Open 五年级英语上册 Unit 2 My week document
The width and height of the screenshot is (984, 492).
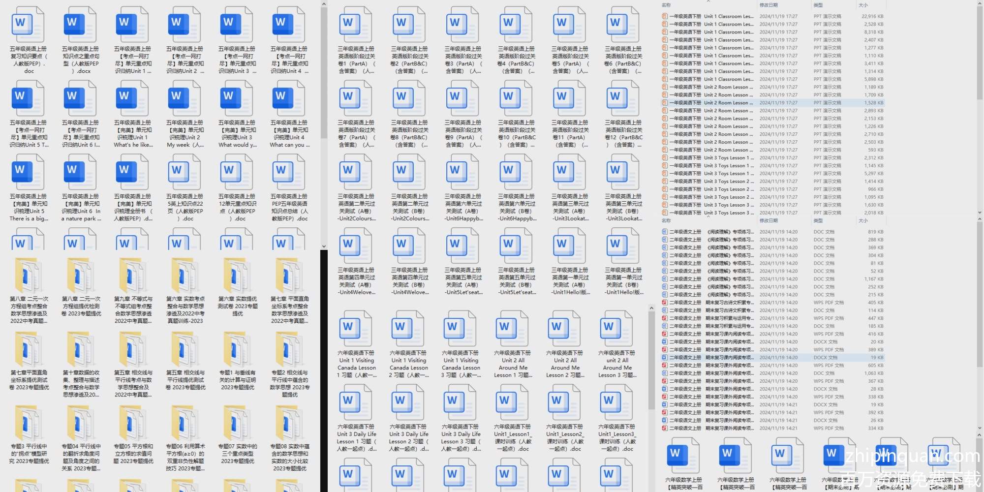pyautogui.click(x=184, y=99)
